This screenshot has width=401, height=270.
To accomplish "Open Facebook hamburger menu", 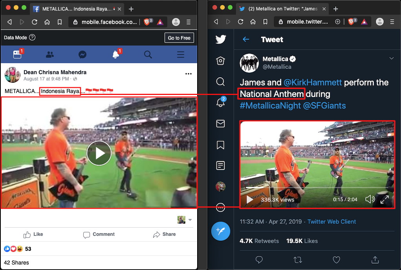I will click(181, 55).
